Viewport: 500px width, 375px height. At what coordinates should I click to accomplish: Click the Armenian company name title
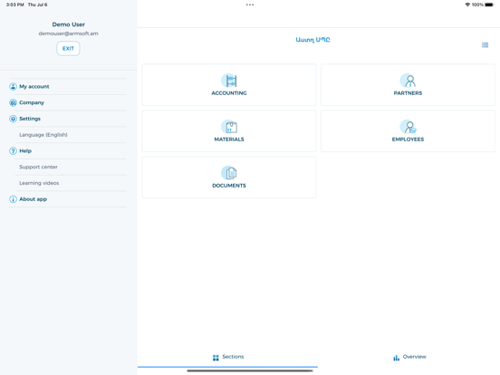click(x=312, y=40)
